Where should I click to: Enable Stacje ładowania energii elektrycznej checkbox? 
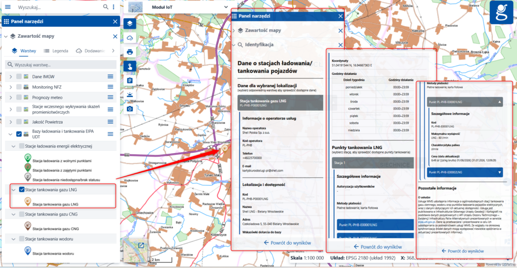[22, 146]
